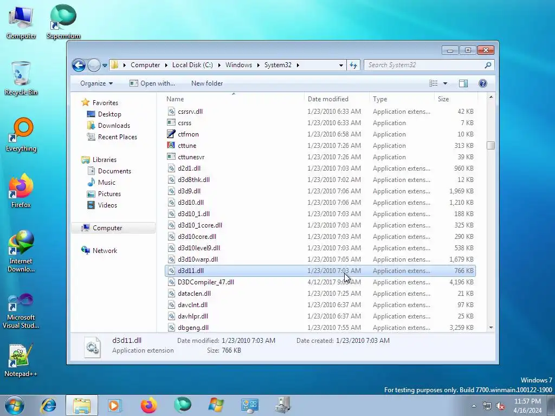Screen dimensions: 555x416
Task: Click the Open with... toolbar button
Action: click(152, 83)
